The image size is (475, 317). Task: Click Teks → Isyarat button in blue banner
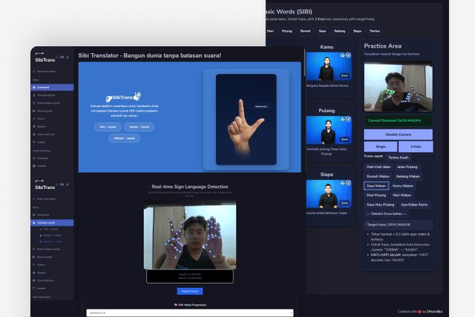click(x=108, y=127)
